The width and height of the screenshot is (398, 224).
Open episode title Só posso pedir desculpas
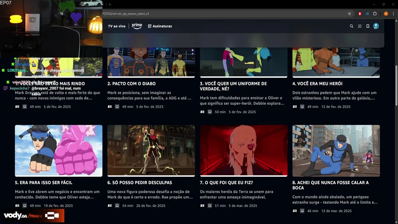(140, 183)
